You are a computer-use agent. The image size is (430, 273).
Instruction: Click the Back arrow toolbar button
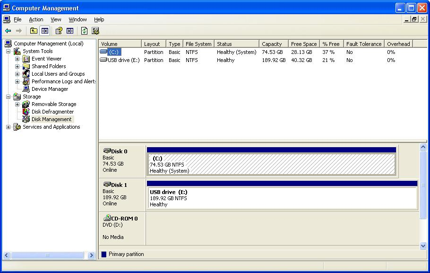8,31
